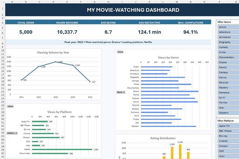Pick Crime in Filter Genre list
The image size is (239, 159).
click(x=228, y=52)
